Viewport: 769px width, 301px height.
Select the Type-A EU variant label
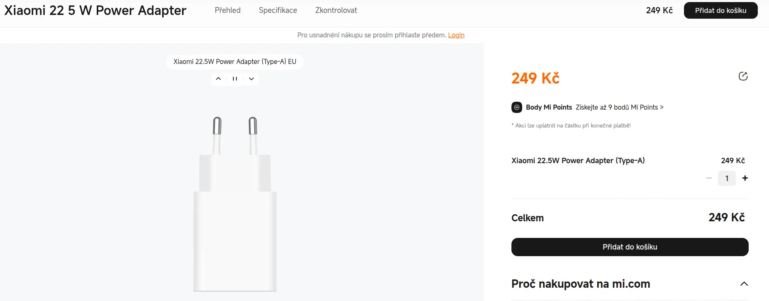235,62
